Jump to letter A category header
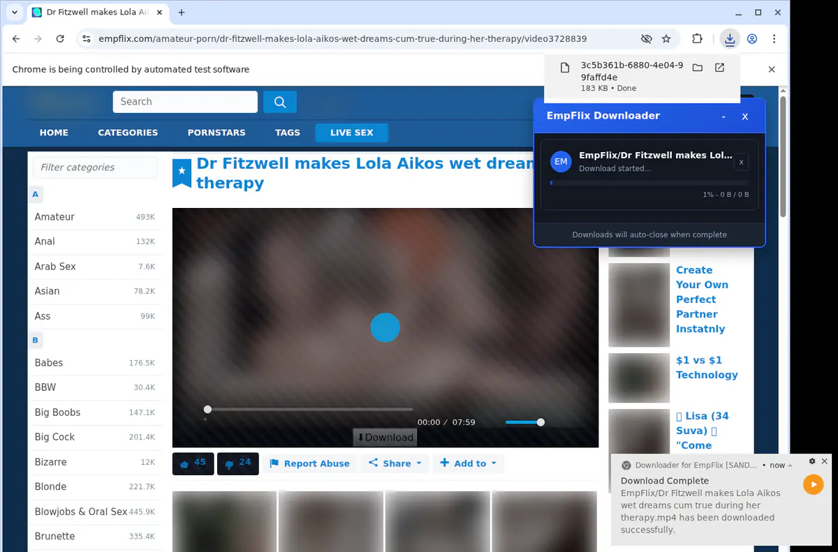Screen dimensions: 838x552 (x=36, y=194)
